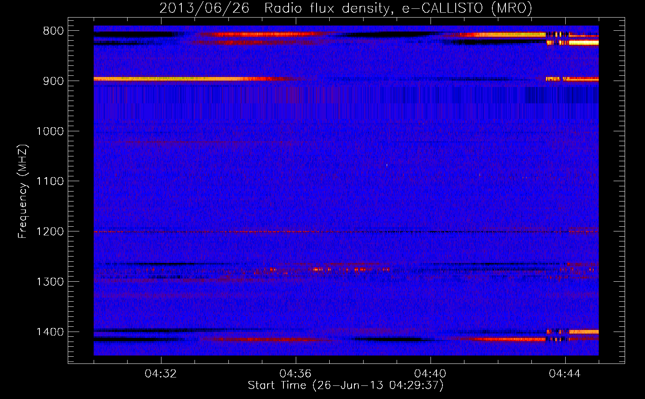The height and width of the screenshot is (399, 645).
Task: Click the 900 frequency tick label
Action: click(53, 81)
